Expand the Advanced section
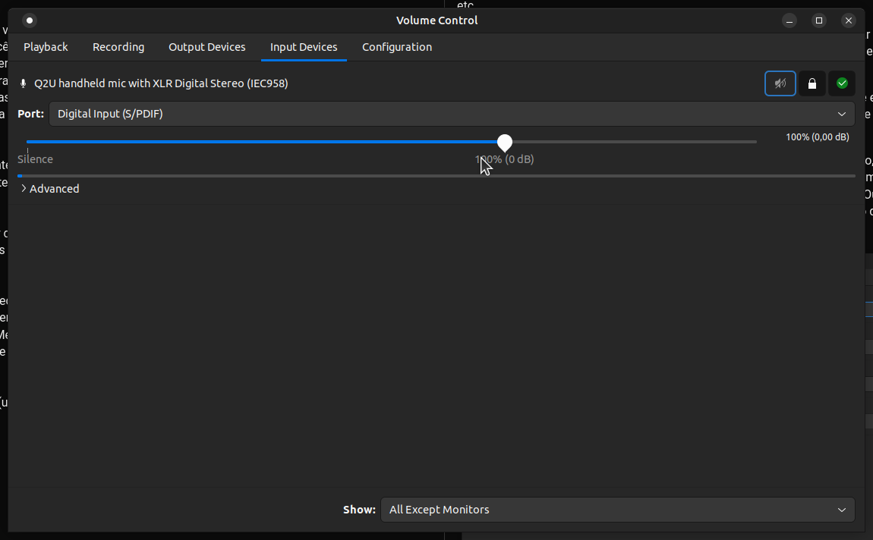The image size is (873, 540). [49, 189]
